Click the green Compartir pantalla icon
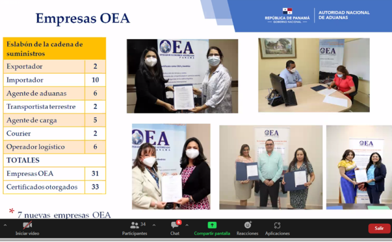The image size is (392, 242). click(x=212, y=225)
